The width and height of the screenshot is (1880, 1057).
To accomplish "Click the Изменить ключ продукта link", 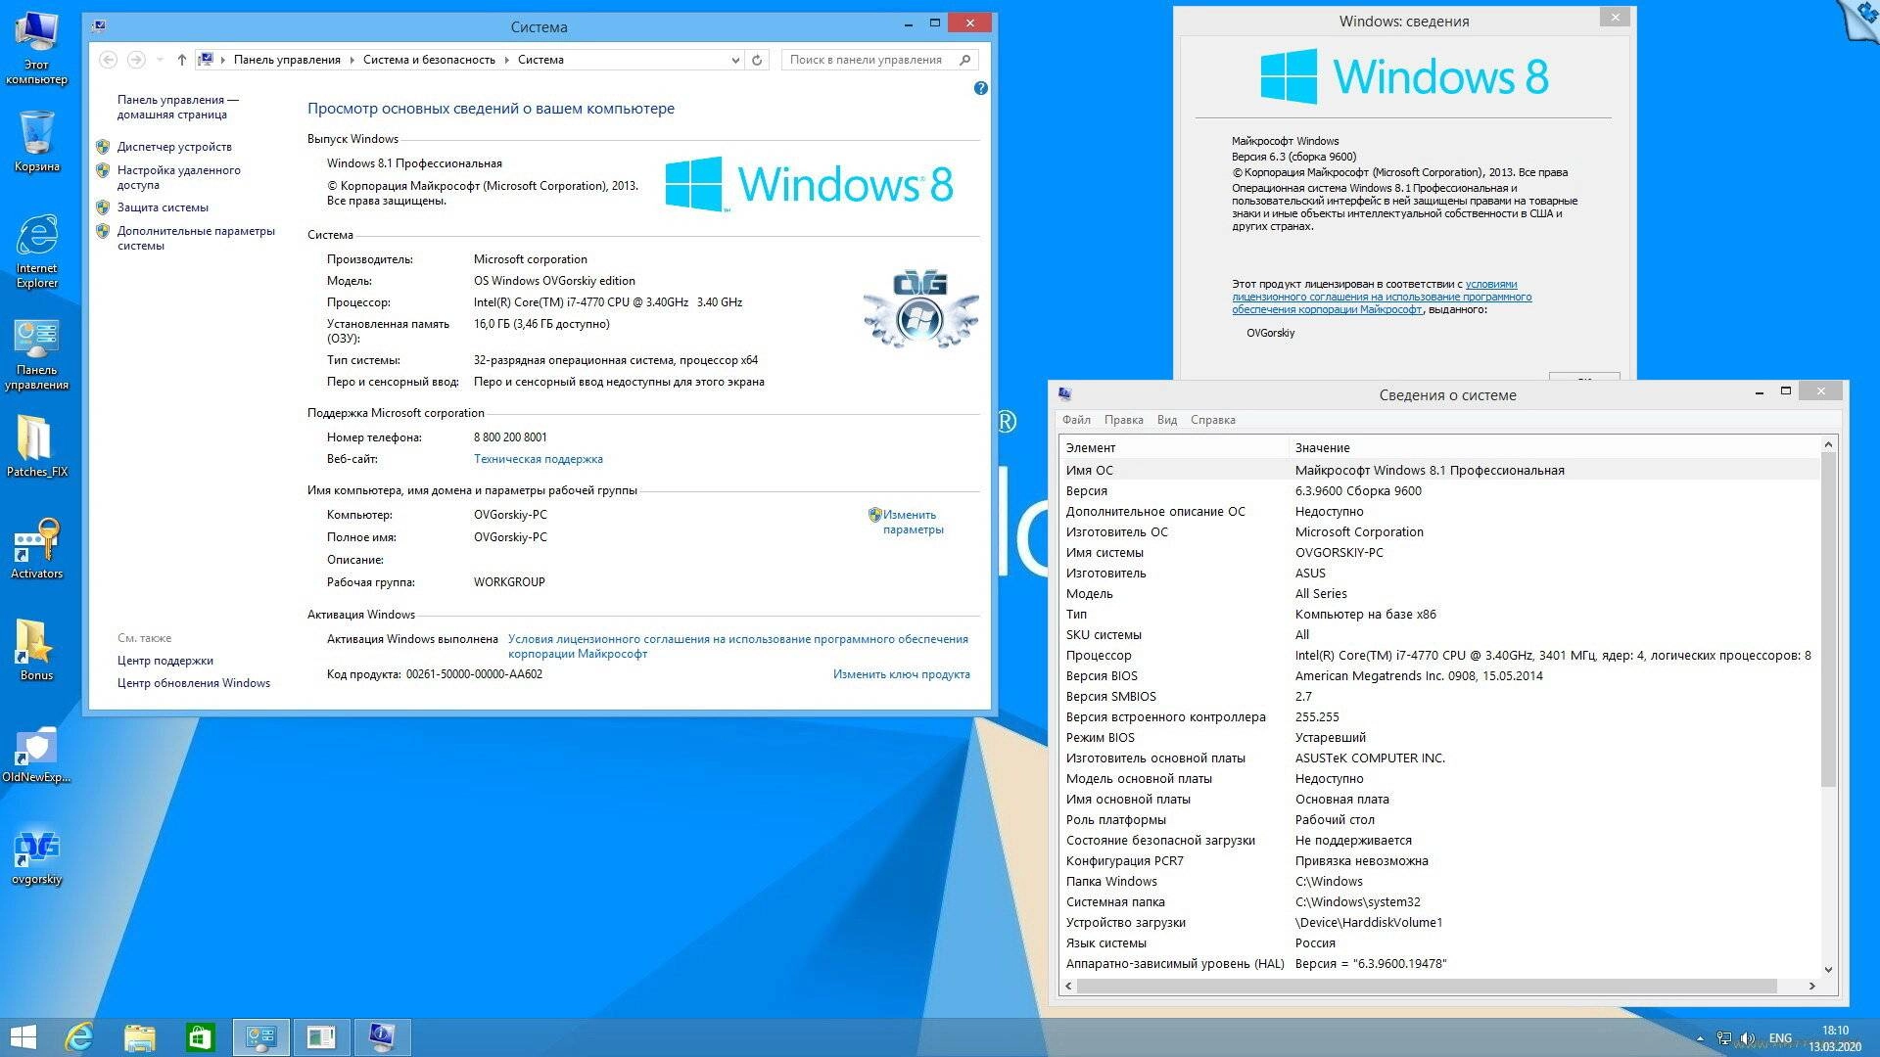I will (x=901, y=674).
